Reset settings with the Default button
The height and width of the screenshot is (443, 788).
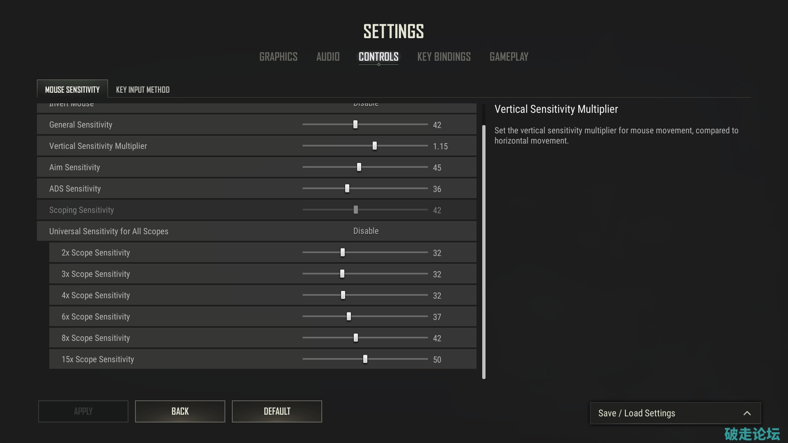coord(277,411)
